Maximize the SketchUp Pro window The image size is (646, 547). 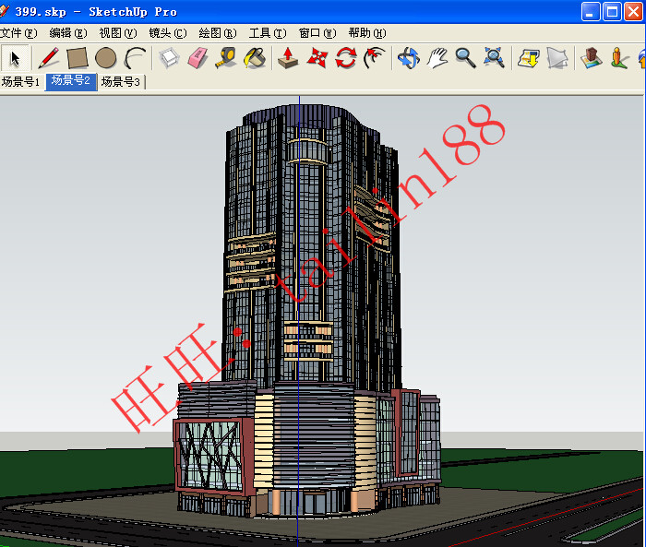[x=612, y=12]
